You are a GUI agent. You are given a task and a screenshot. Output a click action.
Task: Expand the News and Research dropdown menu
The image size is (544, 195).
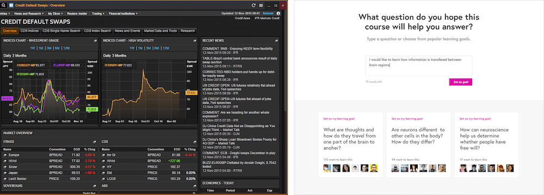tap(29, 14)
